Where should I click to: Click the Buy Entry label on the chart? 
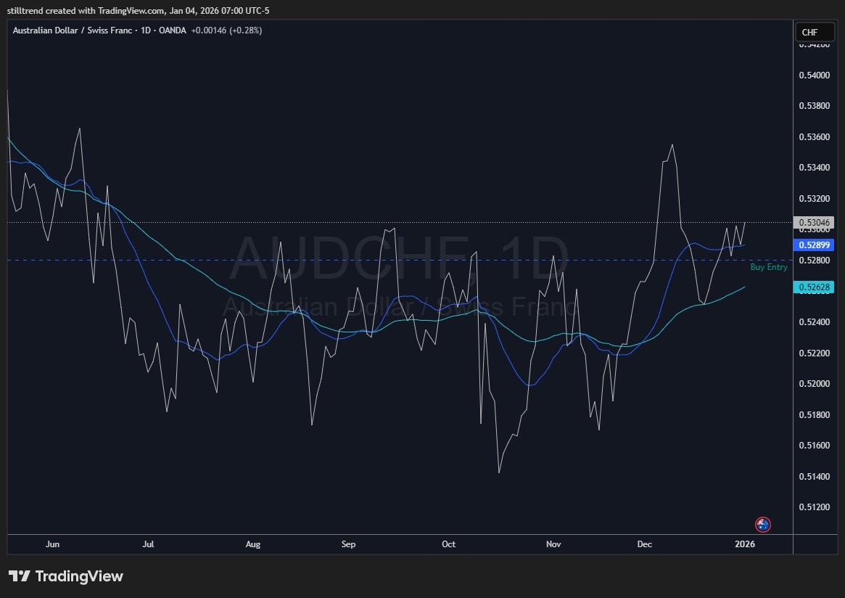coord(769,267)
